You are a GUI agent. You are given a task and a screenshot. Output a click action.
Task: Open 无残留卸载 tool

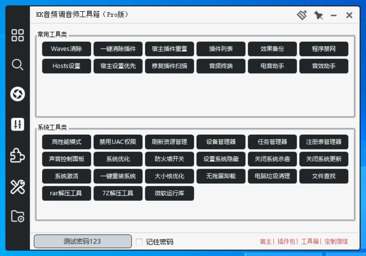click(221, 176)
